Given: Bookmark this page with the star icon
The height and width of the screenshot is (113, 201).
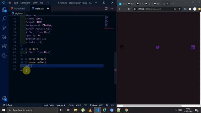Looking at the screenshot, I should click(179, 9).
